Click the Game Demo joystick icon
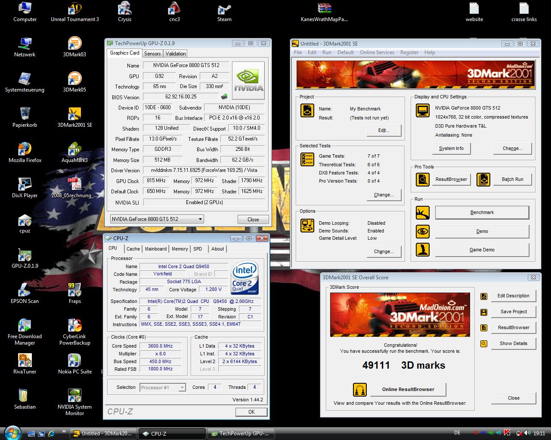 pos(422,250)
